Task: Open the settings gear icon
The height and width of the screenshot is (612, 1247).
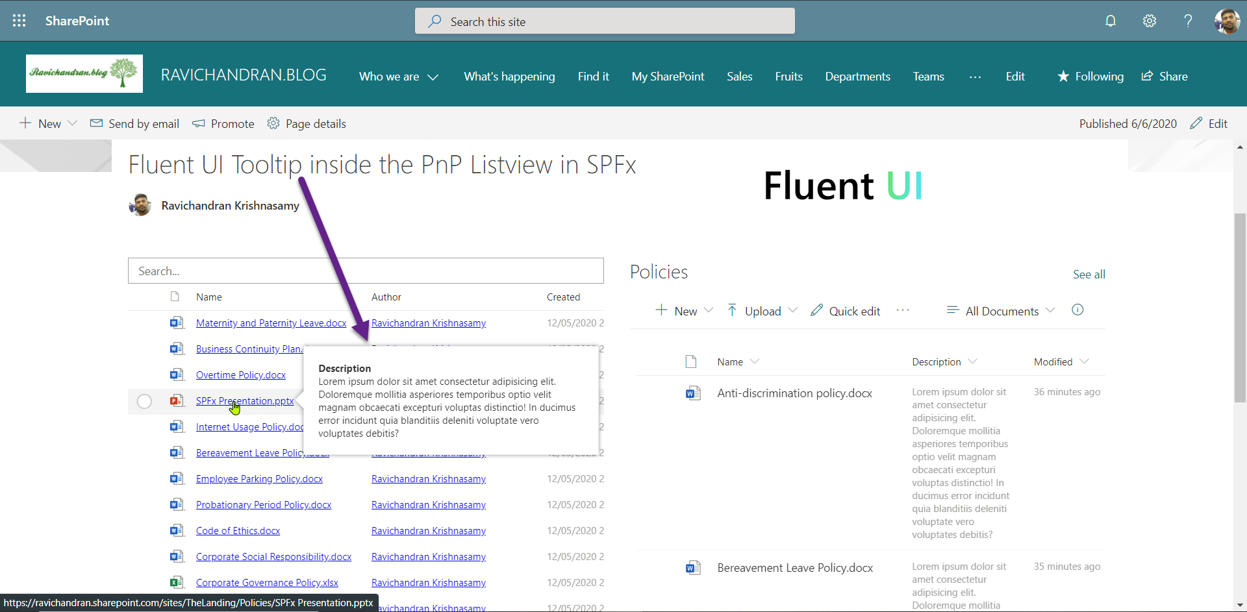Action: pos(1150,21)
